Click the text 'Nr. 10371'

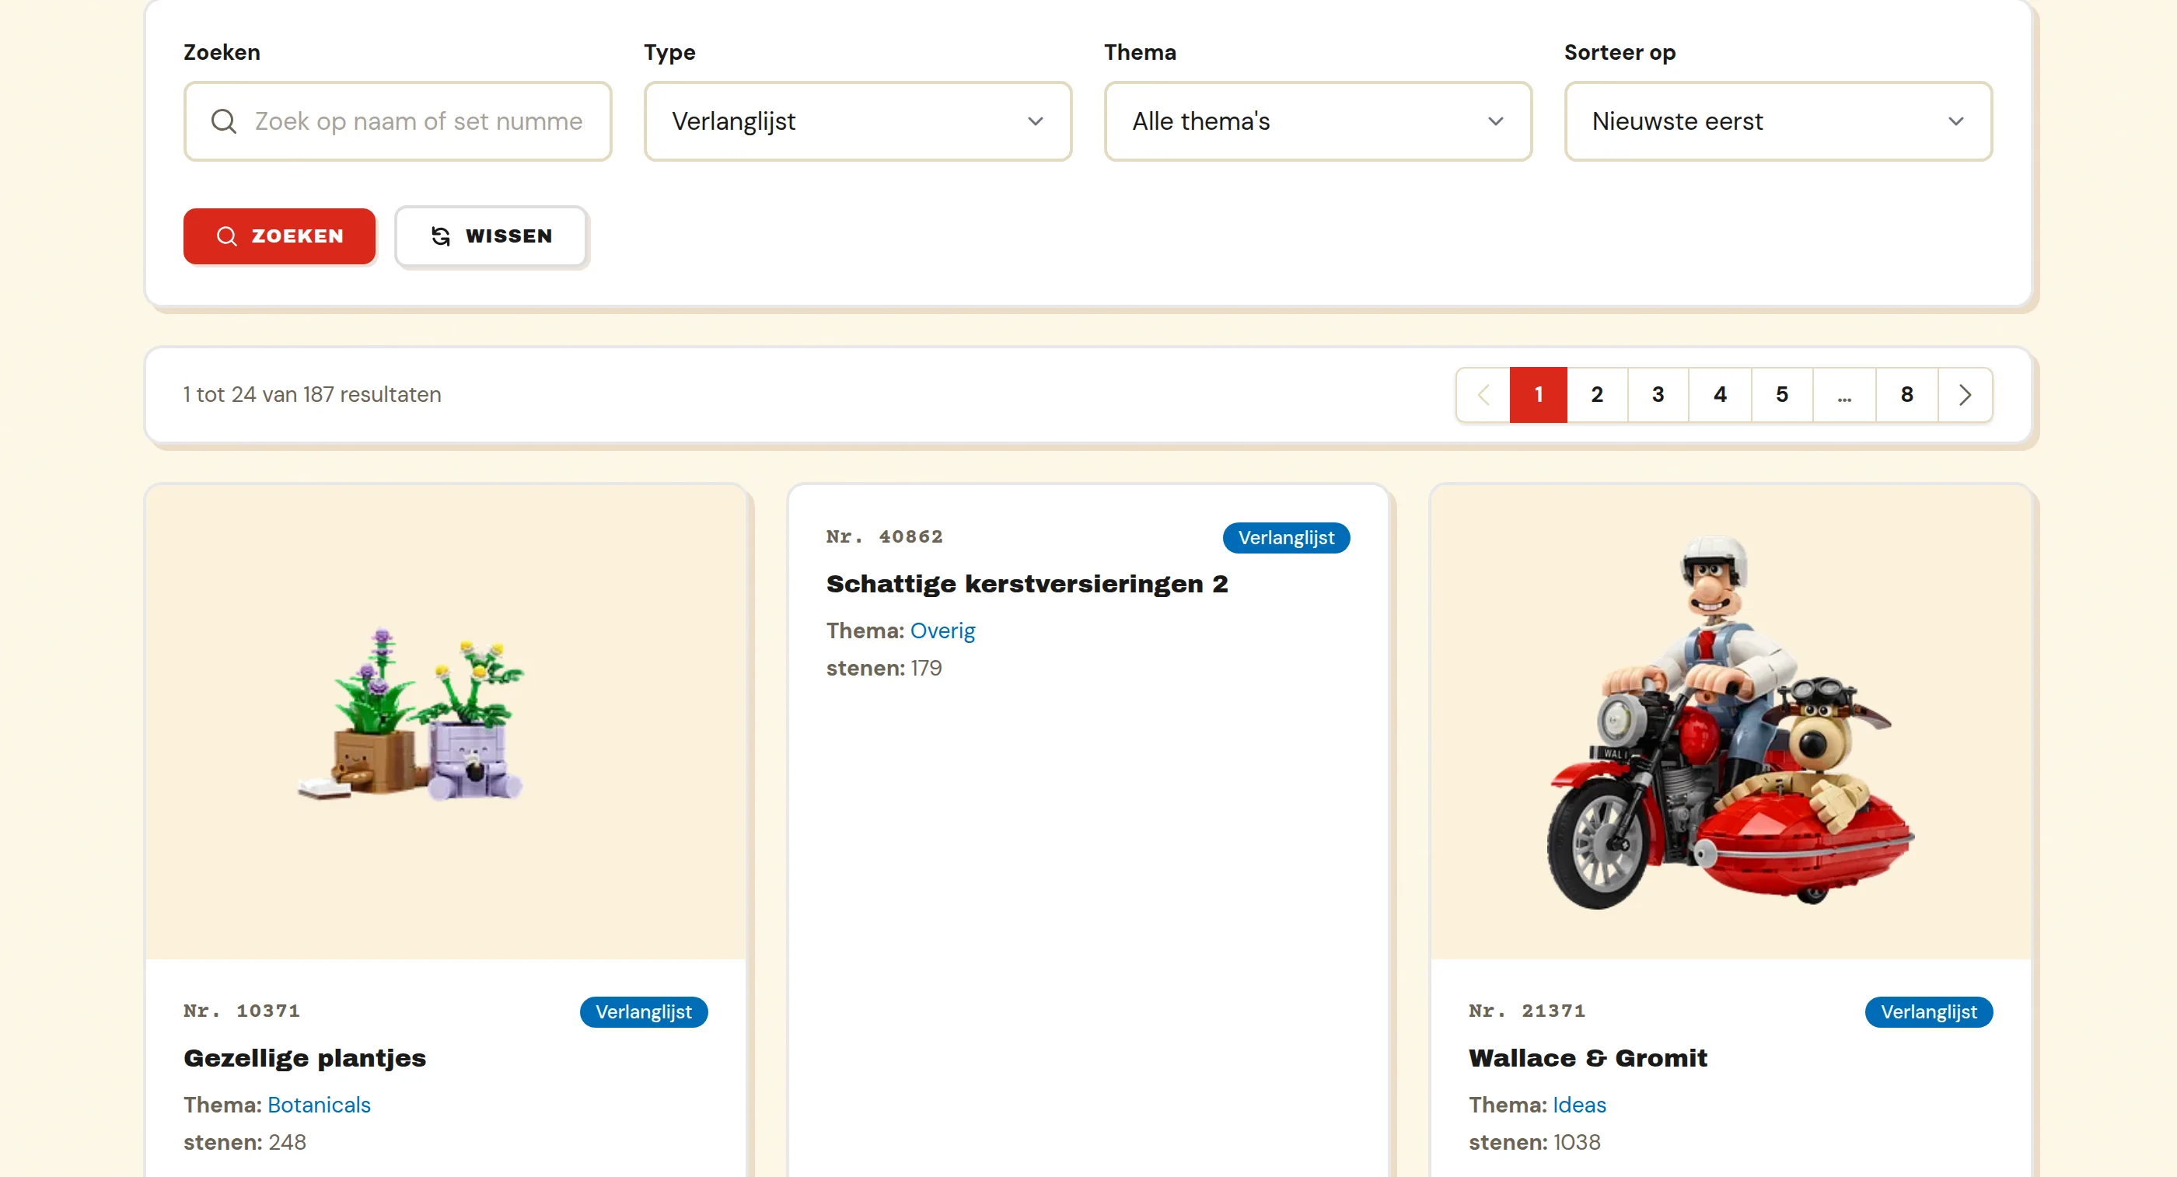[242, 1011]
